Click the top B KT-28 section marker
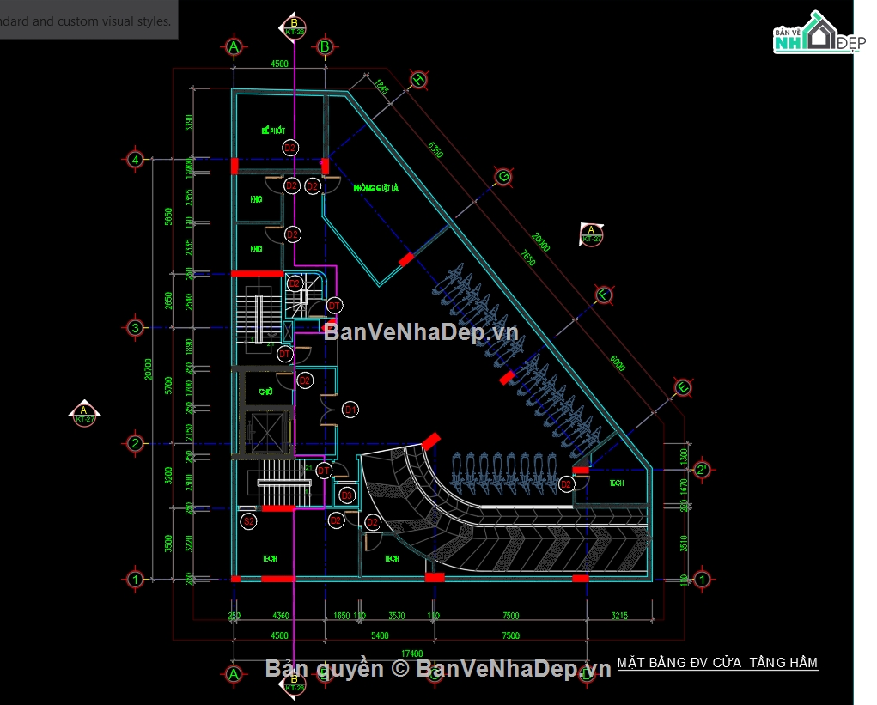The height and width of the screenshot is (705, 877). (294, 27)
